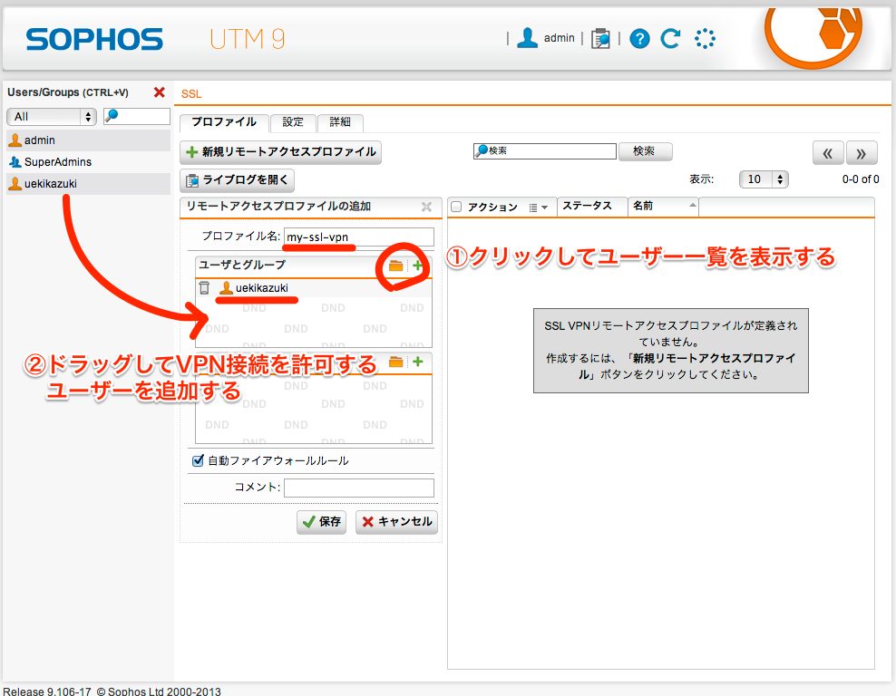The width and height of the screenshot is (896, 696).
Task: Toggle select-all checkbox in アクション header
Action: click(456, 207)
